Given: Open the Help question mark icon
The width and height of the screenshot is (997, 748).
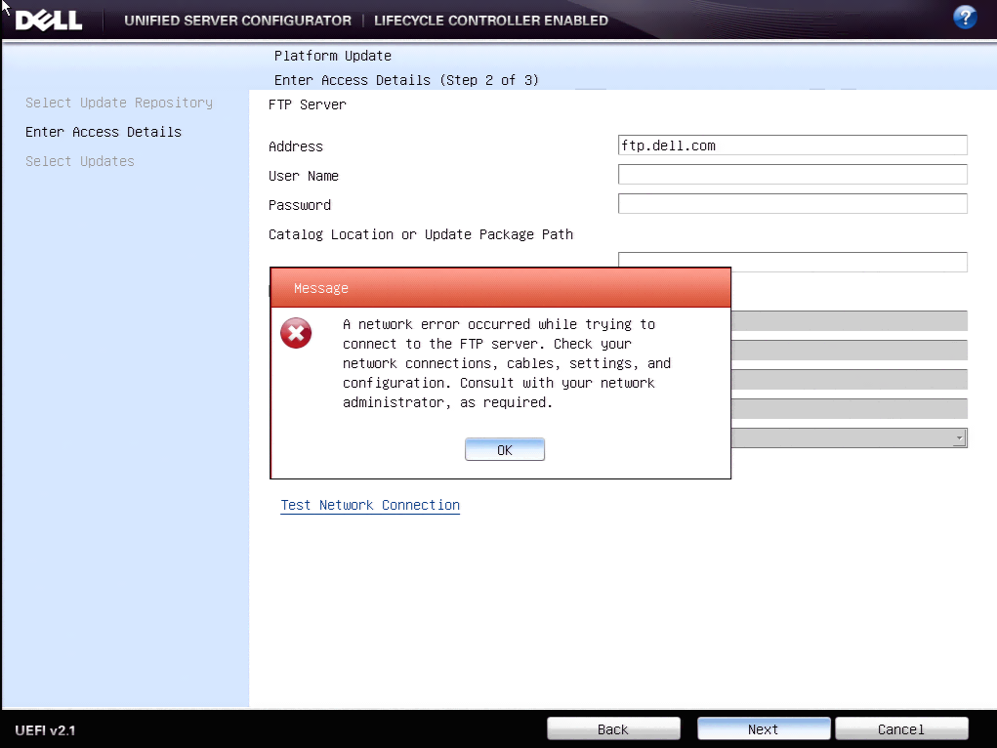Looking at the screenshot, I should pos(965,17).
